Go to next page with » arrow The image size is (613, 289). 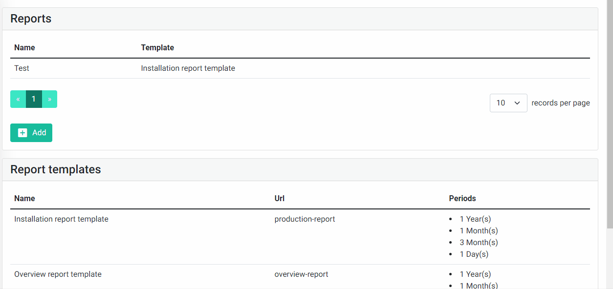click(x=49, y=99)
